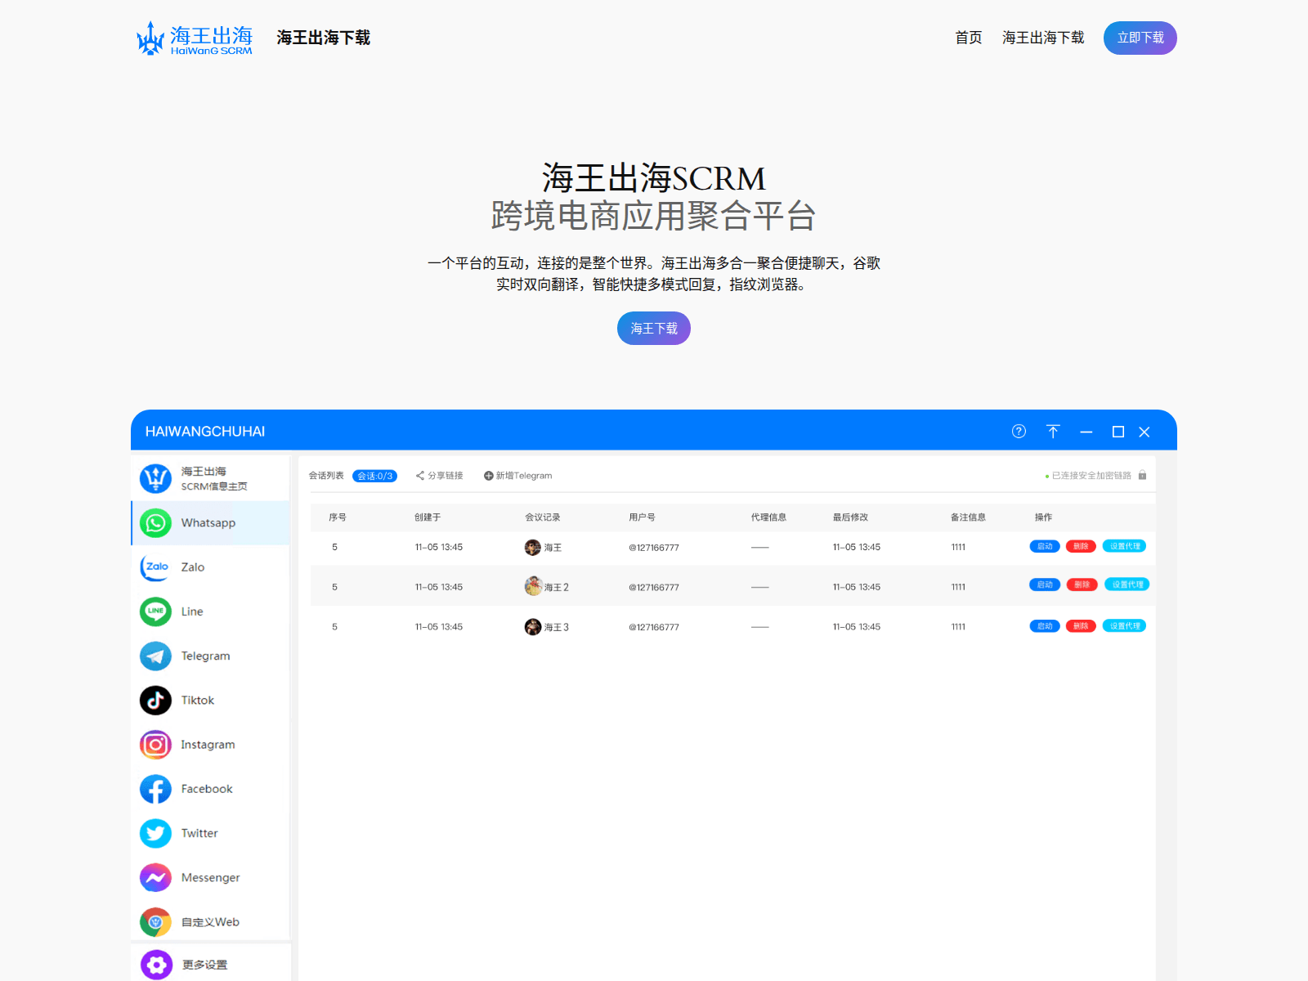Click the Messenger label in sidebar
Image resolution: width=1308 pixels, height=981 pixels.
pyautogui.click(x=211, y=878)
